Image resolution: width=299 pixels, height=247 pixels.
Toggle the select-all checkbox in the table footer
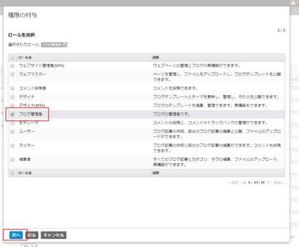pos(13,173)
